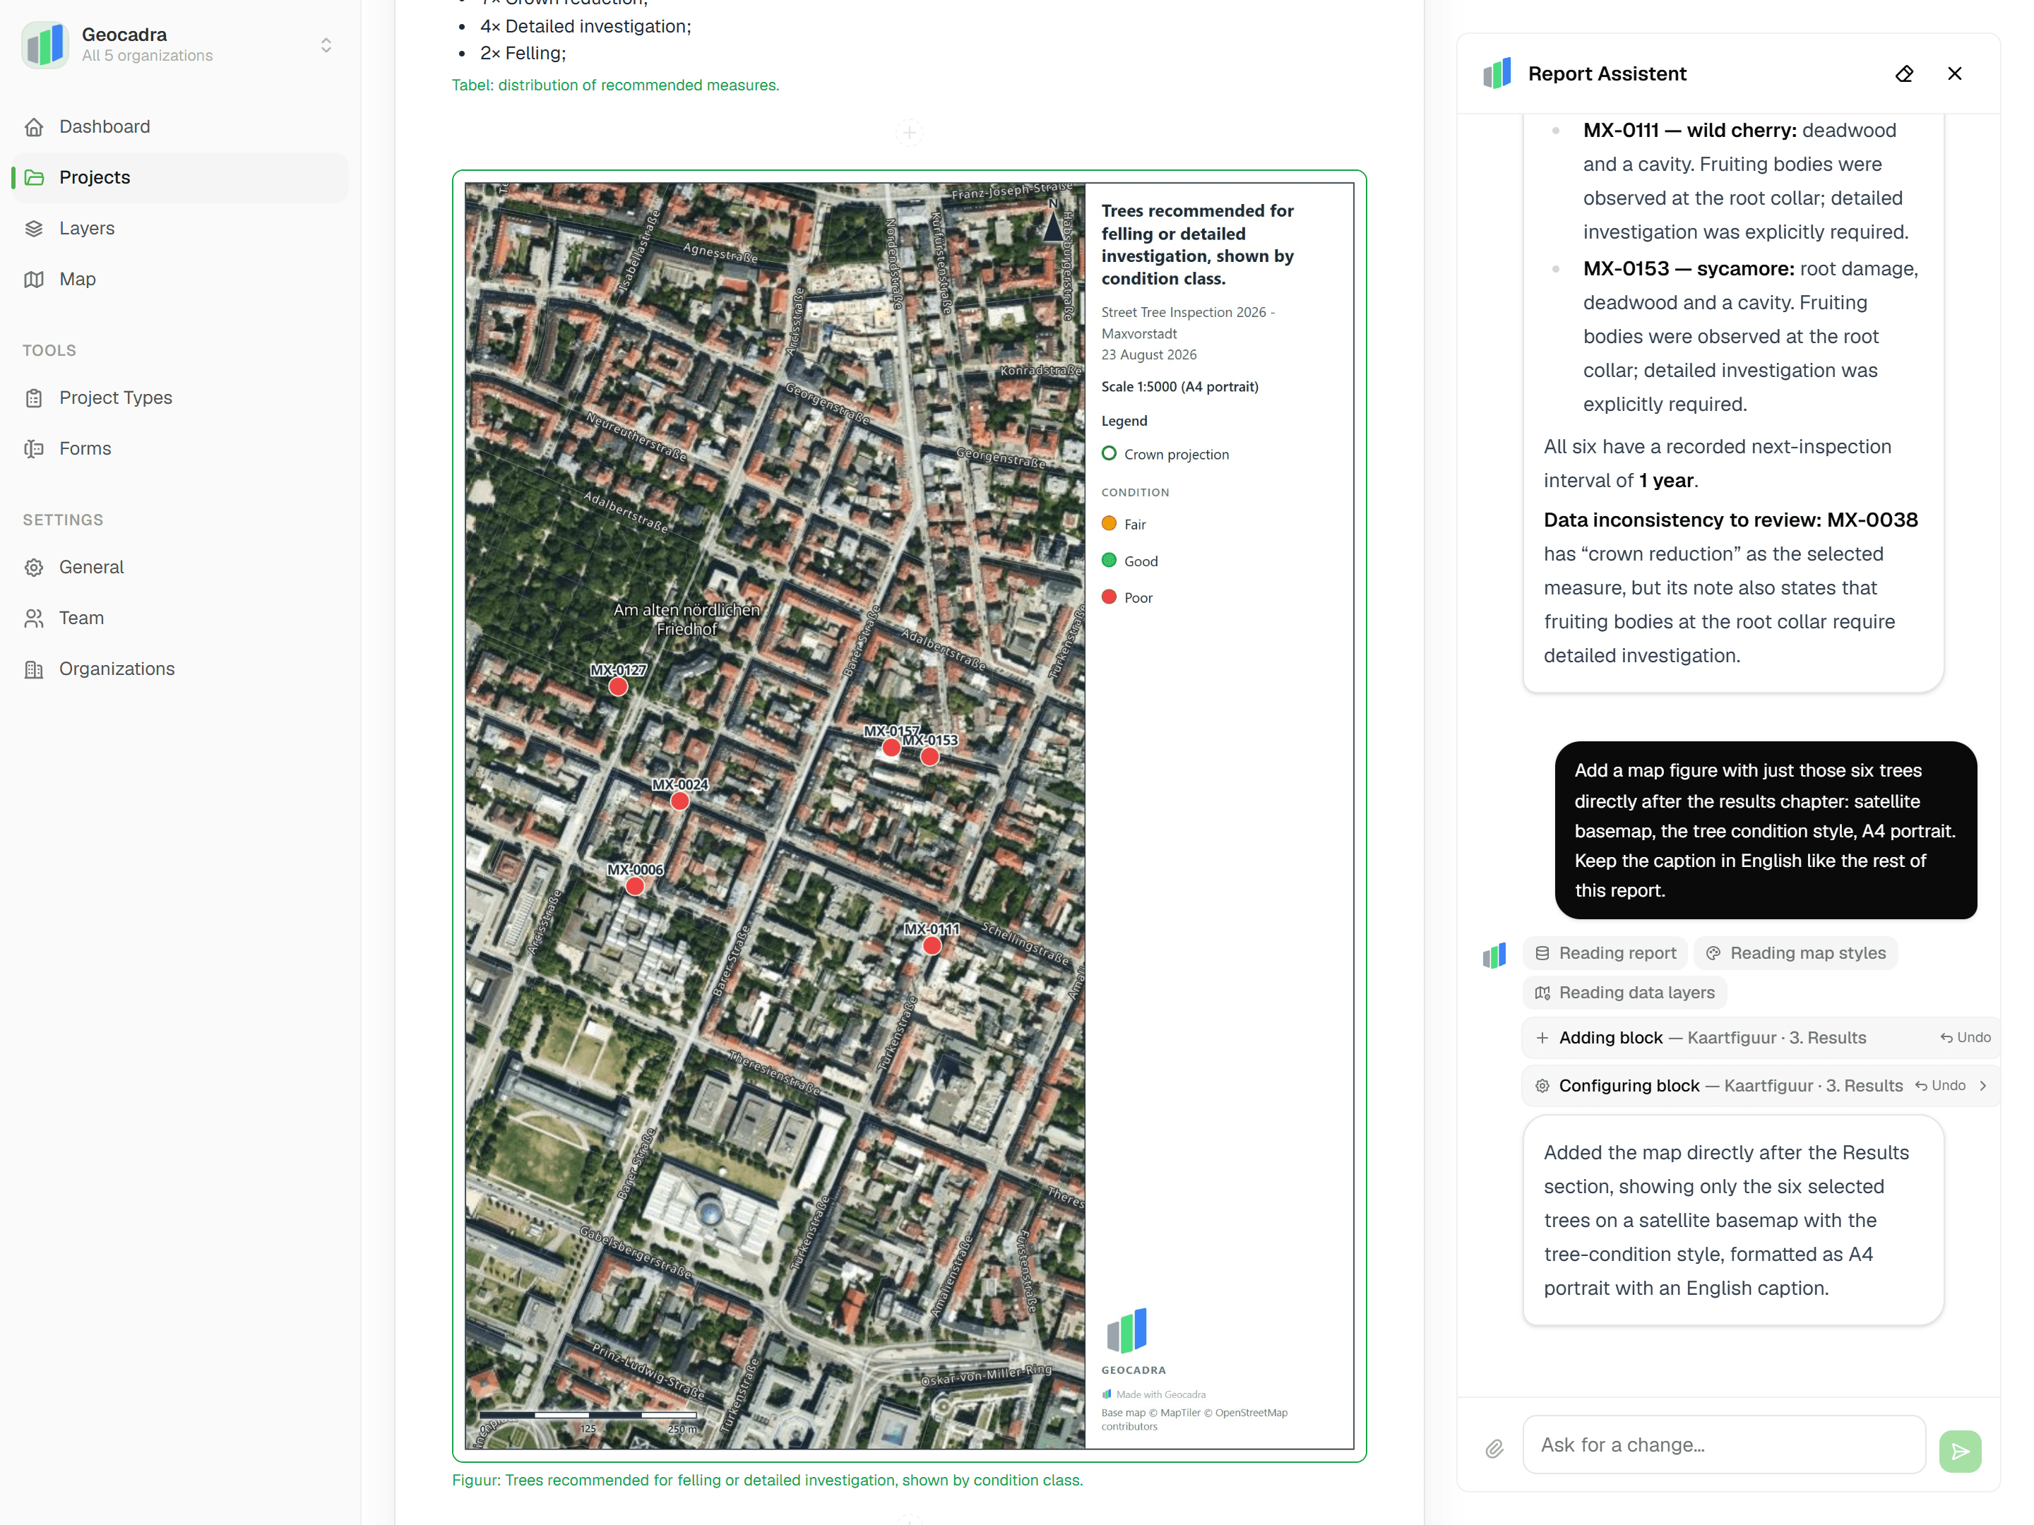Image resolution: width=2034 pixels, height=1525 pixels.
Task: Click the Geocadra logo in map legend
Action: 1127,1330
